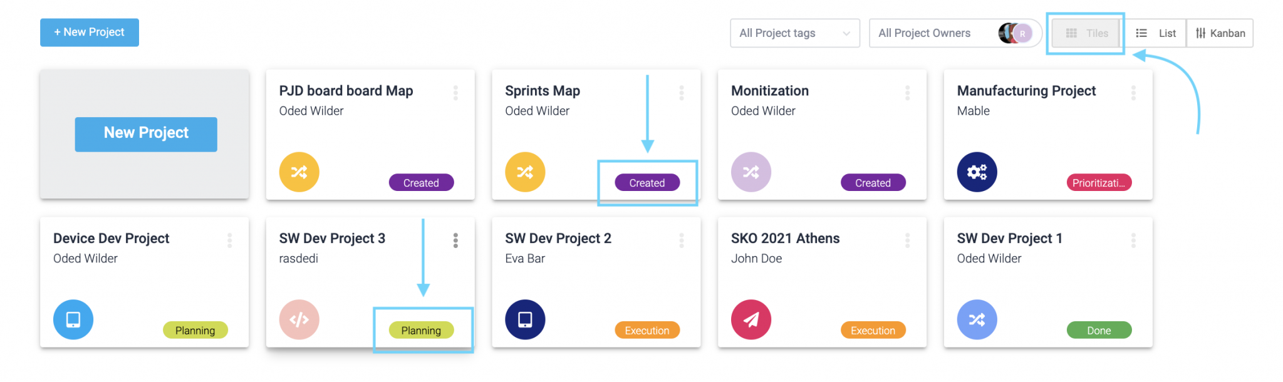
Task: Click the Execution badge on SKO 2021 Athens
Action: [873, 331]
